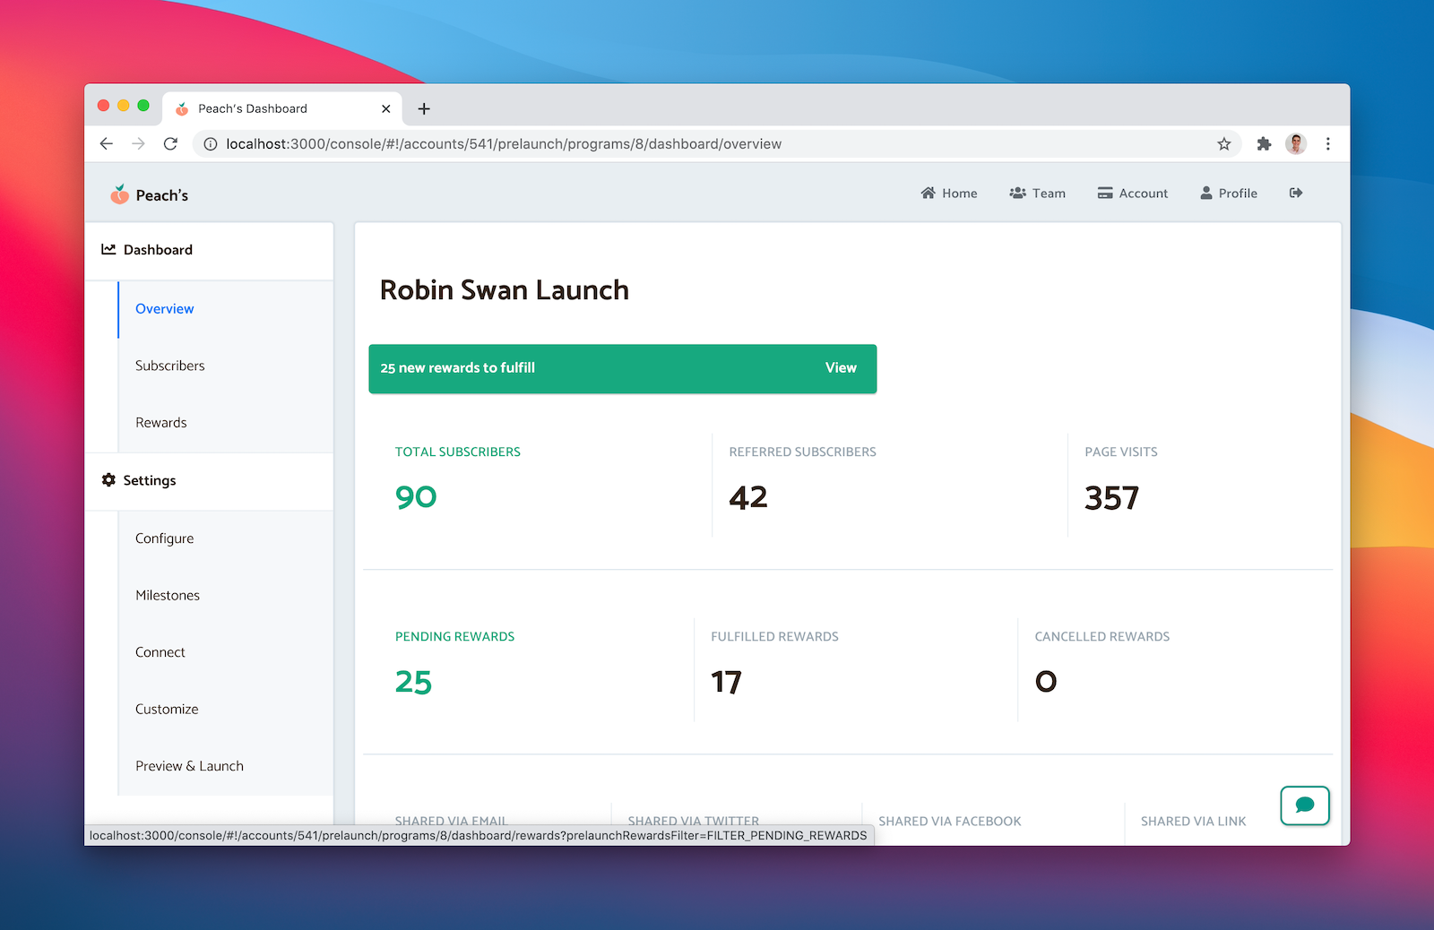The height and width of the screenshot is (930, 1434).
Task: Click Total Subscribers count 90
Action: click(x=416, y=496)
